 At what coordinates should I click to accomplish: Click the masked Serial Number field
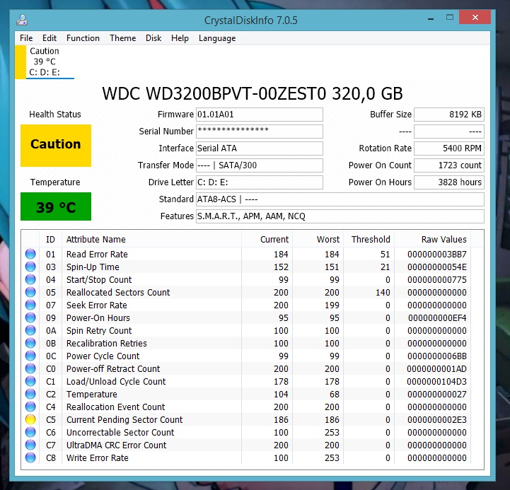(x=259, y=132)
